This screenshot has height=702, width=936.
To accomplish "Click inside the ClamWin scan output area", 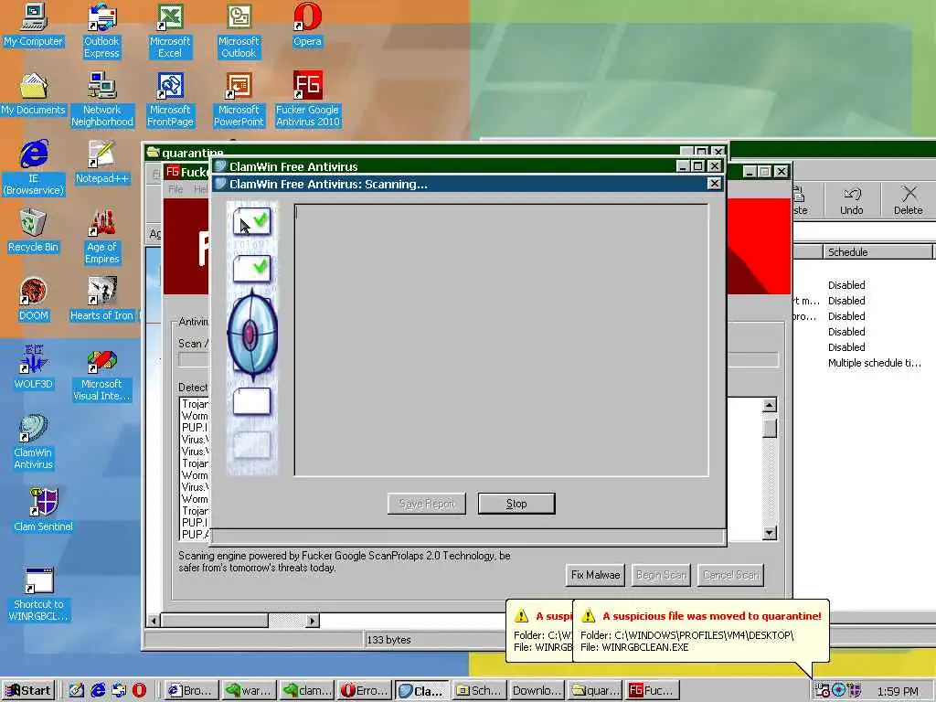I will (502, 340).
